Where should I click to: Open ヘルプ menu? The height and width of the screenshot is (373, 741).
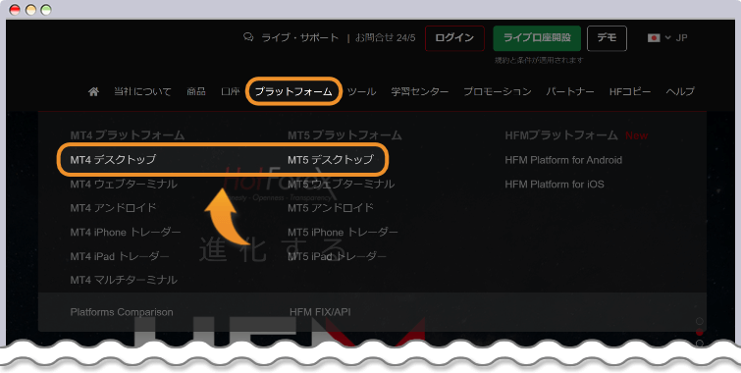680,91
